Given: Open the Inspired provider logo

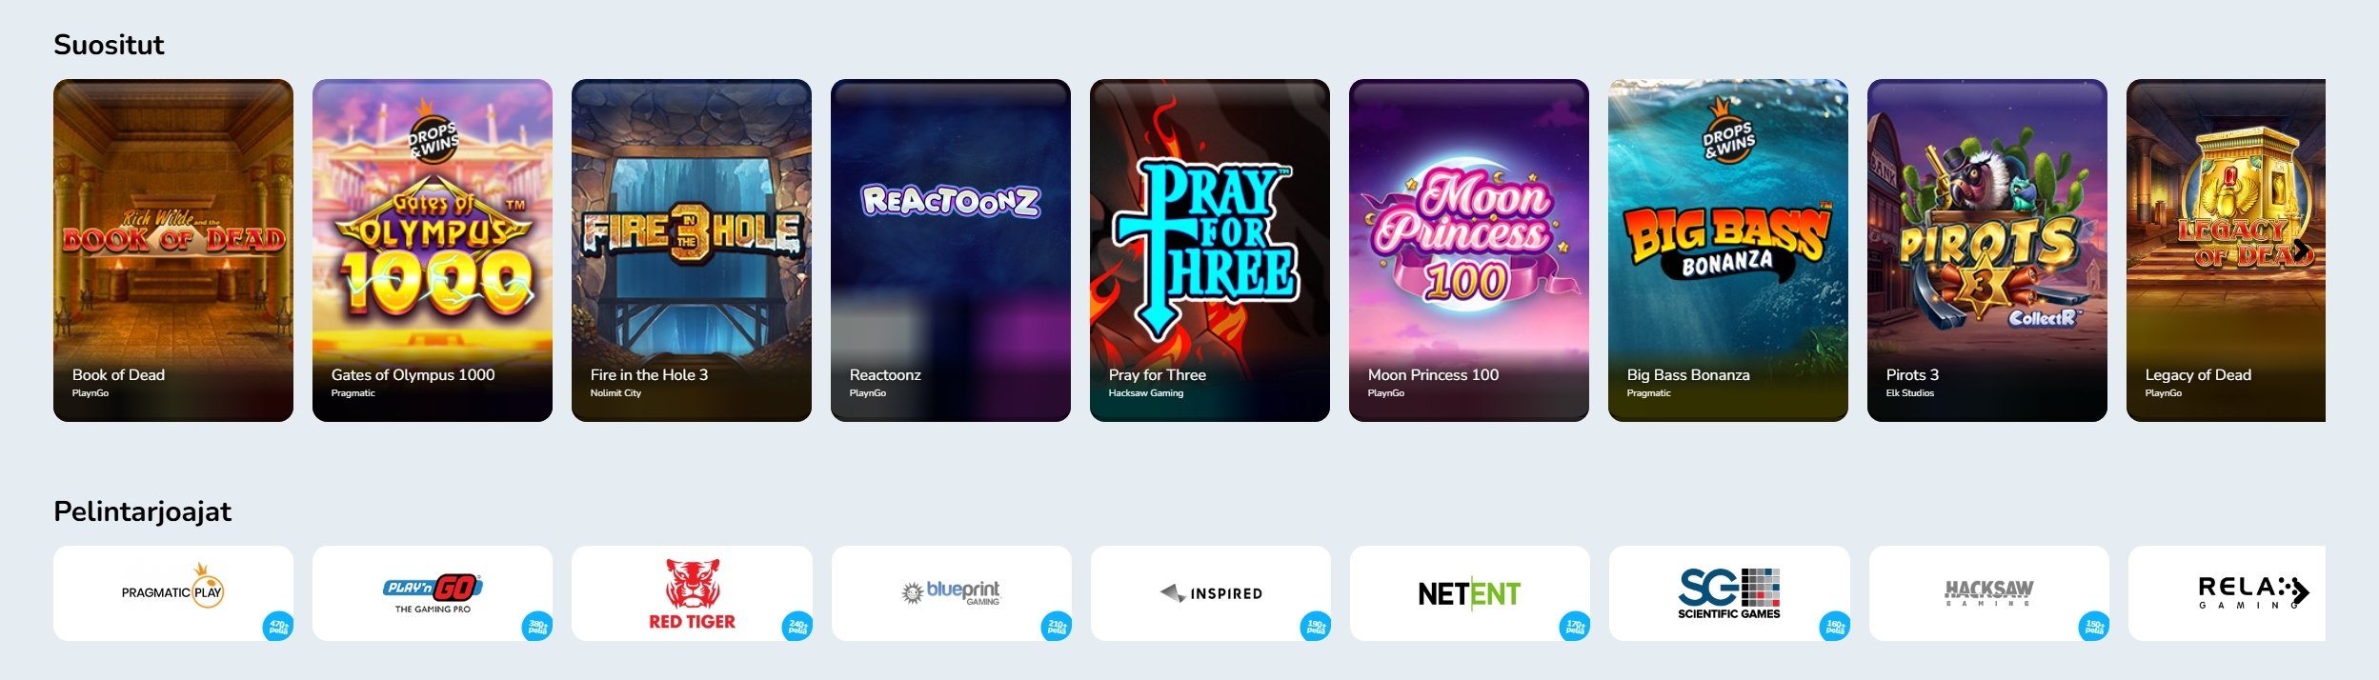Looking at the screenshot, I should pos(1210,592).
